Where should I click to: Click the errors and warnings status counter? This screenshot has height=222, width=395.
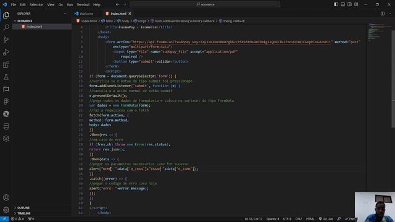(x=17, y=219)
